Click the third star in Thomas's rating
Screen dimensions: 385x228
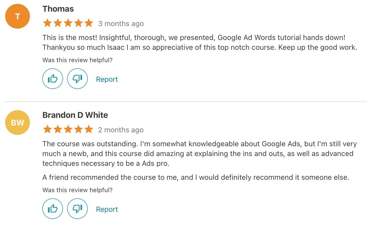click(68, 23)
